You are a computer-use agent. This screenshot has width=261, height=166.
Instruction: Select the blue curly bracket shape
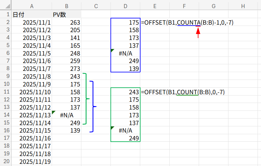point(93,106)
